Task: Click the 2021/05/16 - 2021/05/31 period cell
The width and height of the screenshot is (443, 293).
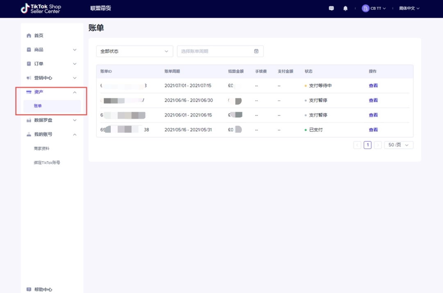Action: pyautogui.click(x=188, y=130)
